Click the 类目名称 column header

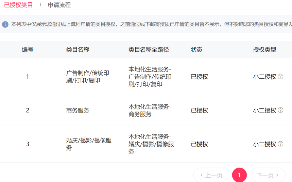click(x=78, y=49)
